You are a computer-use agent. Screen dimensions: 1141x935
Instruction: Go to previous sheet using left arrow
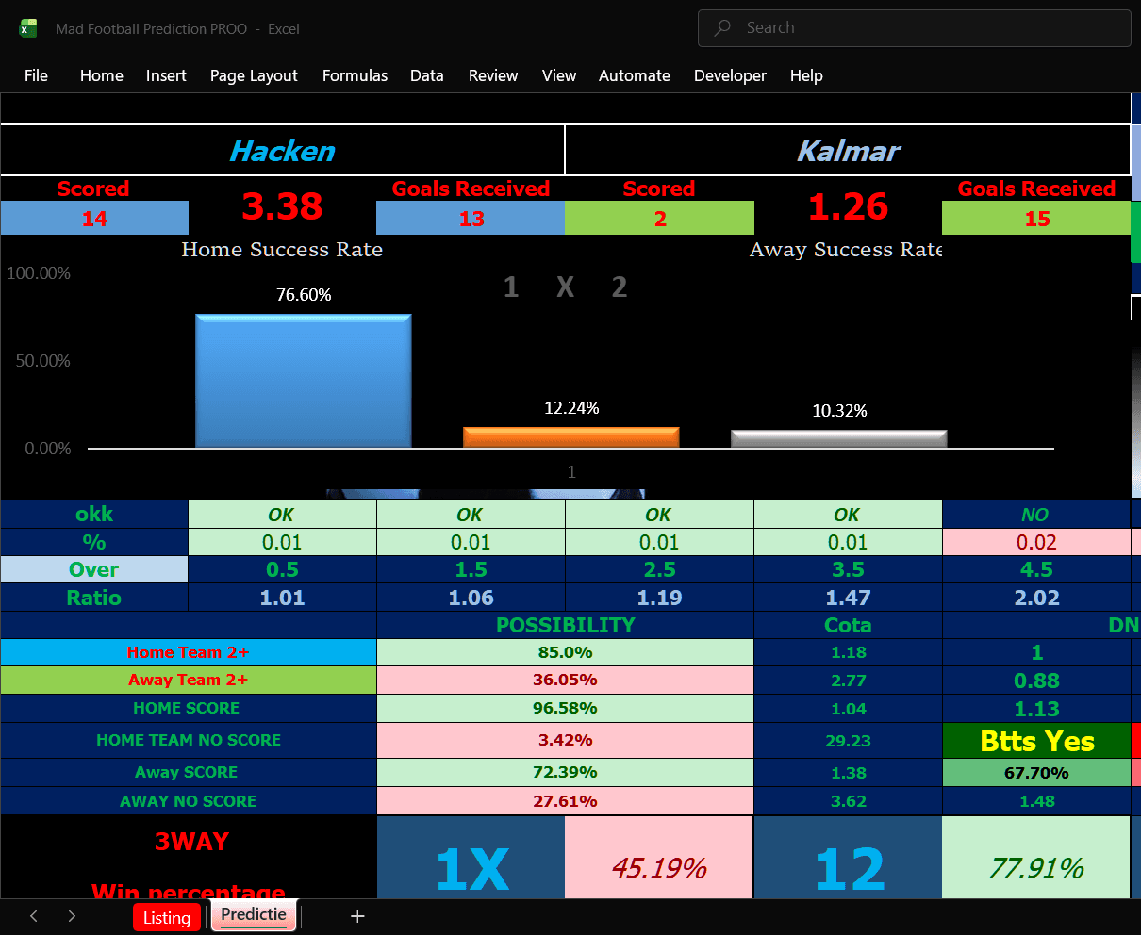click(x=34, y=916)
